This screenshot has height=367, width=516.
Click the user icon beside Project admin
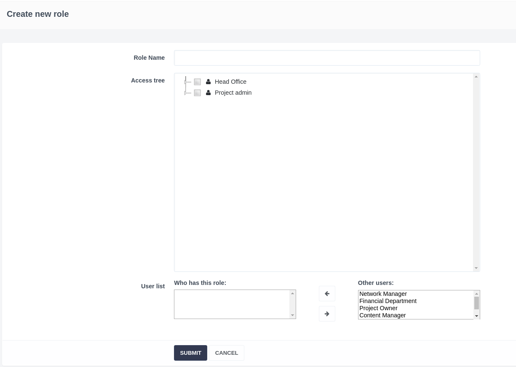tap(208, 93)
